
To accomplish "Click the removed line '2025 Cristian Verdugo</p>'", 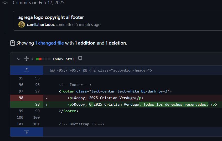I will pos(116,98).
